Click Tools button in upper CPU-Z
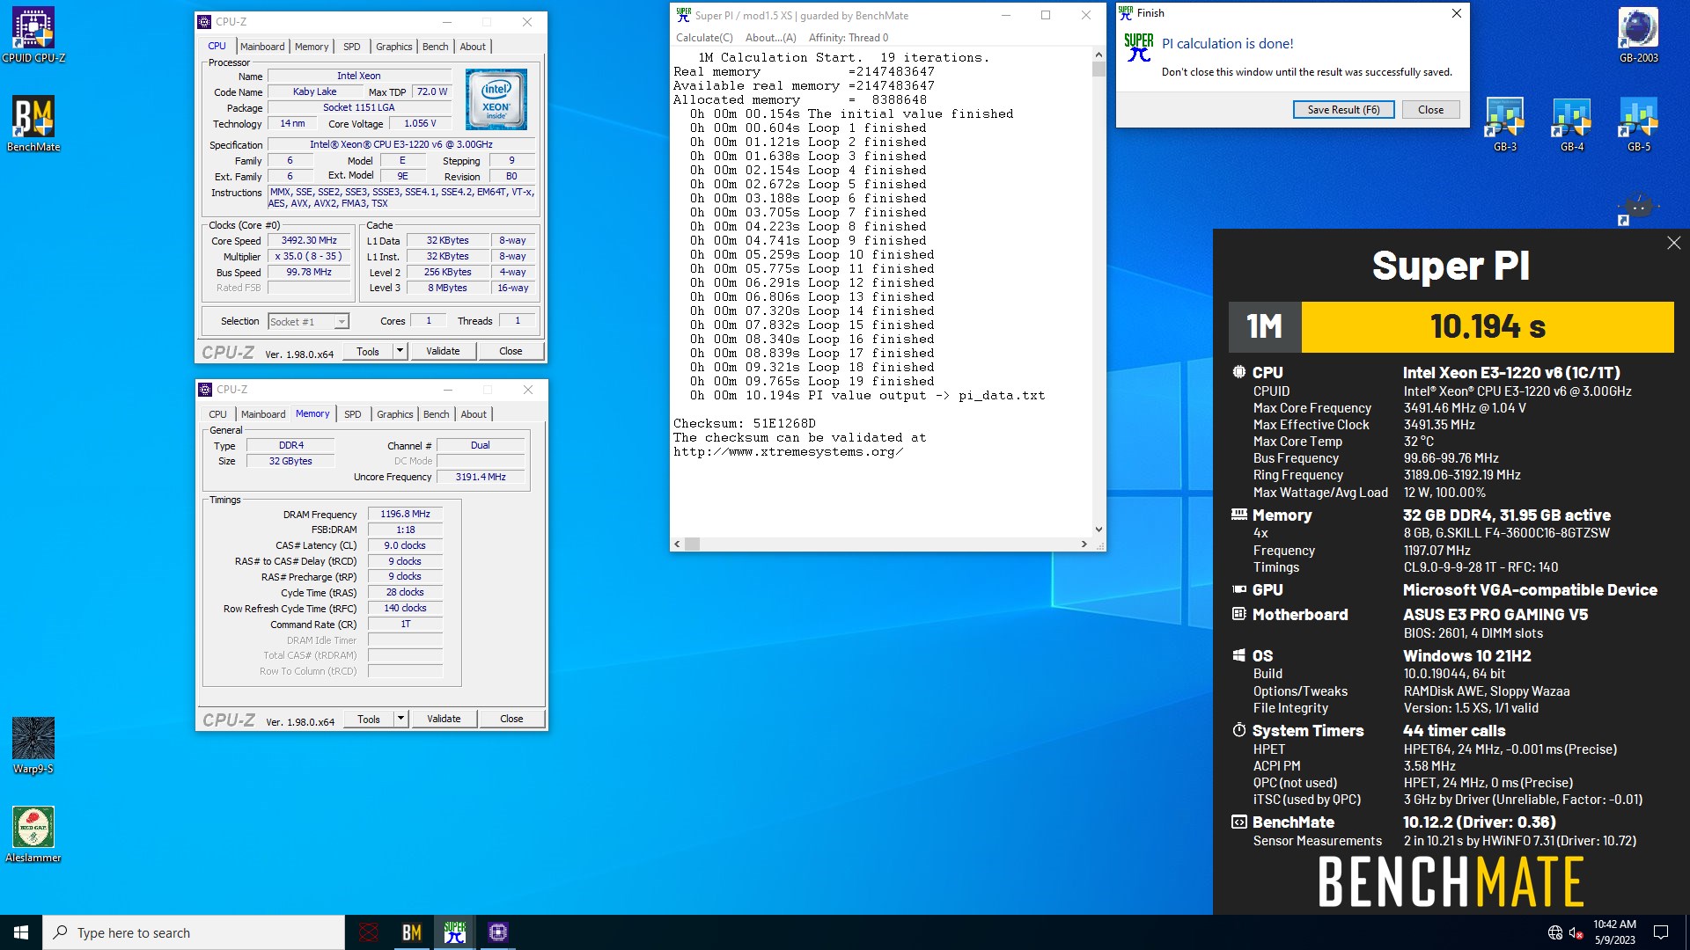Viewport: 1690px width, 950px height. [x=368, y=351]
